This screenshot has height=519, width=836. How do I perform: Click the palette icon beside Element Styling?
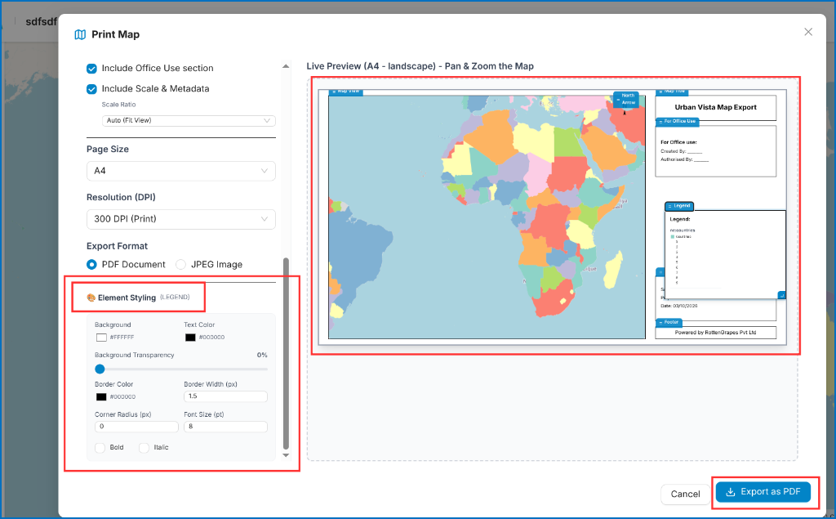tap(91, 298)
